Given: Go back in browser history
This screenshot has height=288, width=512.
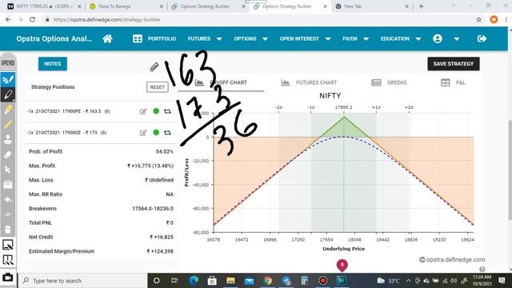Looking at the screenshot, I should coord(8,19).
